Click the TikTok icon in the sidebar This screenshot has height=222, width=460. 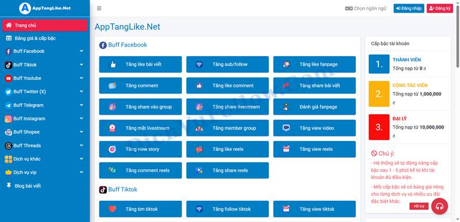click(x=9, y=65)
